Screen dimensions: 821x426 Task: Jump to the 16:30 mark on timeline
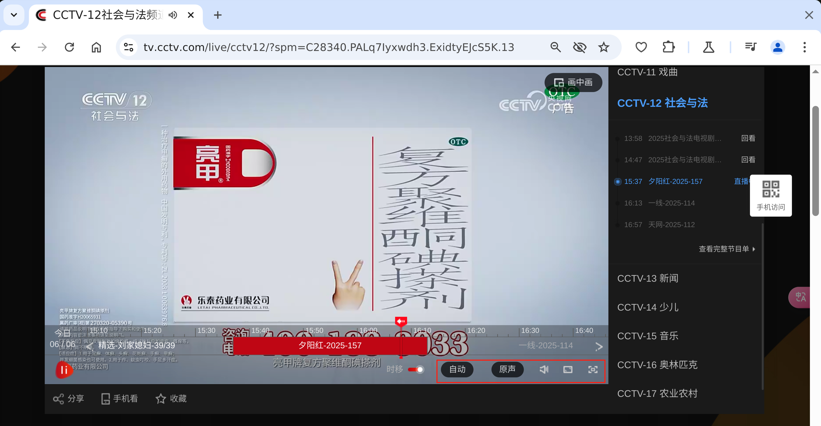(x=530, y=330)
